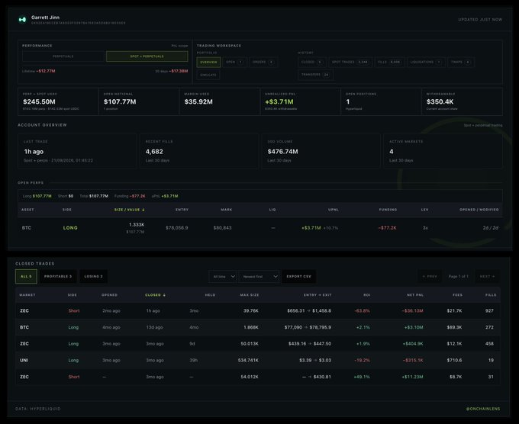
Task: Click the $35.92M margin used value
Action: point(198,102)
